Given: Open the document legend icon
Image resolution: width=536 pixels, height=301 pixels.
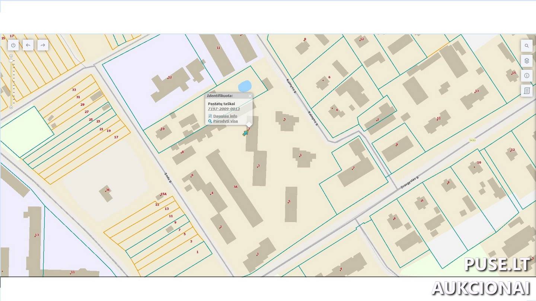Looking at the screenshot, I should coord(527,90).
